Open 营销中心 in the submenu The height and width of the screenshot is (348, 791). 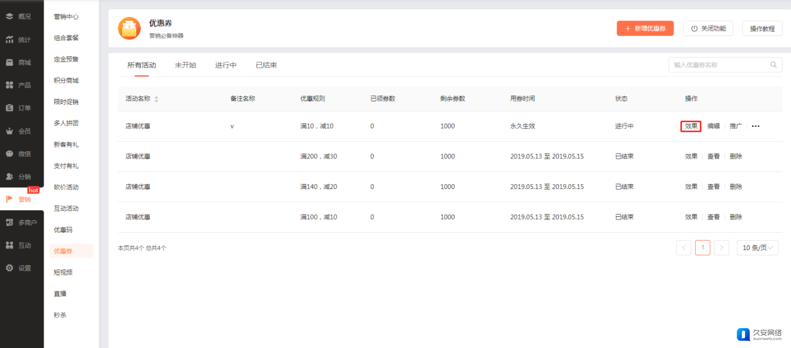click(66, 17)
